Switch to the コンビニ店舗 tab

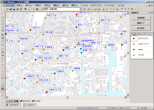(x=12, y=101)
